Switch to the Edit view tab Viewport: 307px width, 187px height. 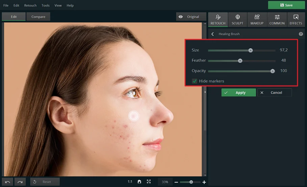[14, 17]
